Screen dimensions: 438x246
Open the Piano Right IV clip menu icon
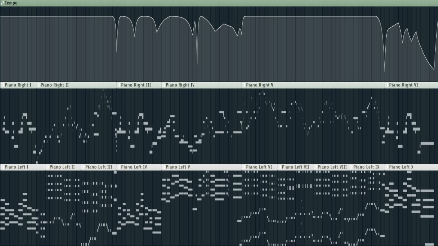coord(163,85)
